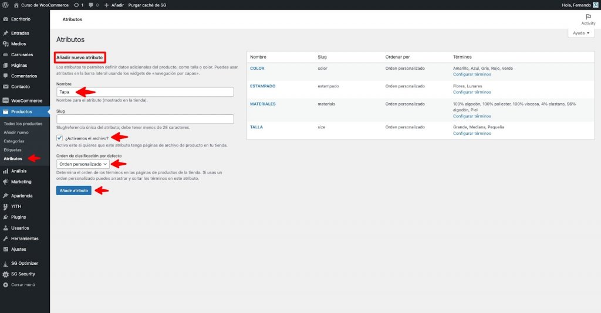Open Añadir nuevo under Productos
601x313 pixels.
tap(16, 132)
